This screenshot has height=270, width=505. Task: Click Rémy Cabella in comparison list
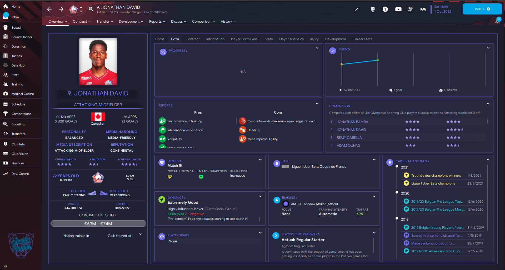(349, 137)
